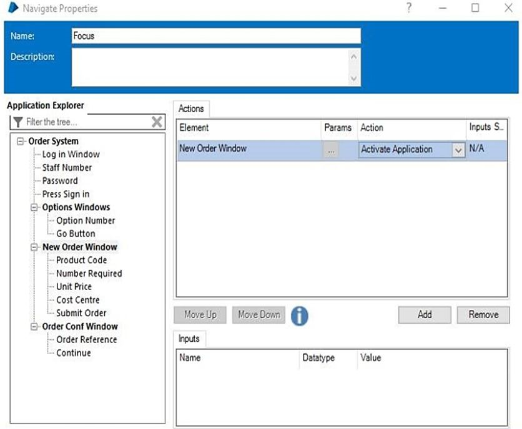The image size is (522, 429).
Task: Select Submit Order in the tree
Action: [81, 313]
